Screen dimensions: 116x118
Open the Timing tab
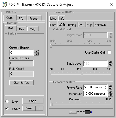72,25
